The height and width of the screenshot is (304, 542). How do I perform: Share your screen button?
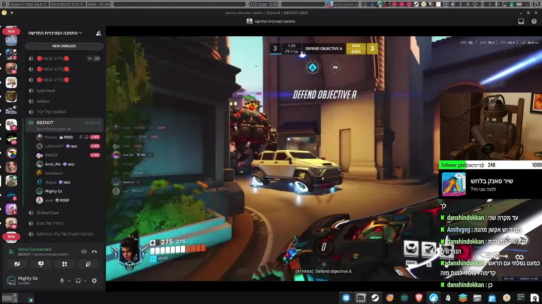pos(41,264)
